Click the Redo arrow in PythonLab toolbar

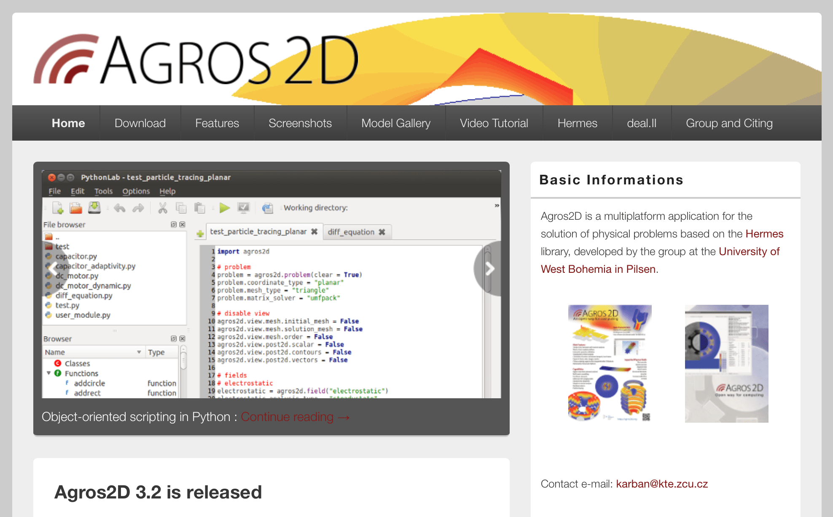[138, 208]
